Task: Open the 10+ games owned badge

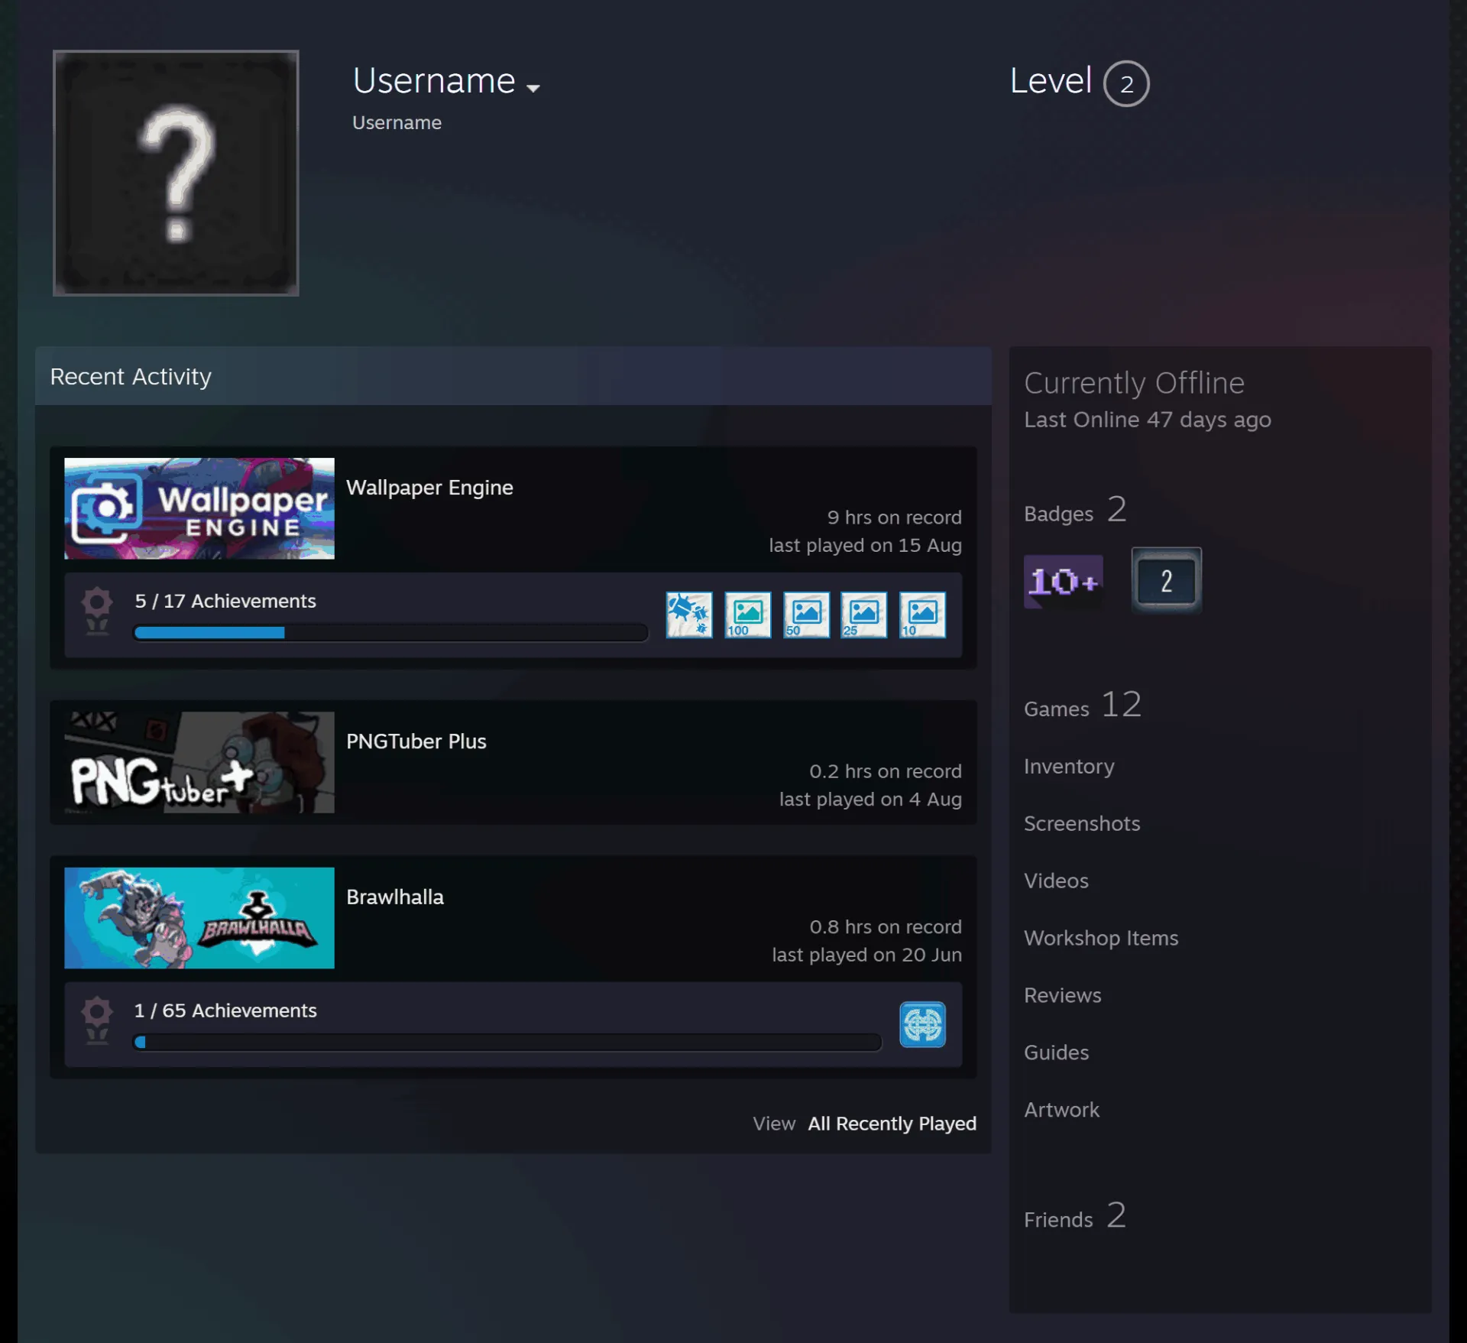Action: (x=1063, y=581)
